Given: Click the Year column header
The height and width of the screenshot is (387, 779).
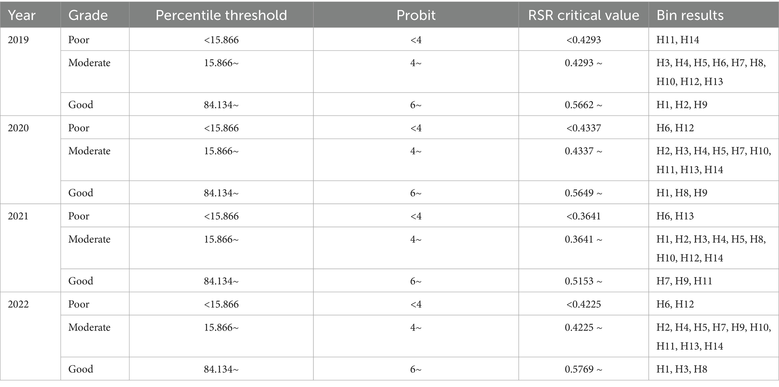Looking at the screenshot, I should pos(22,15).
